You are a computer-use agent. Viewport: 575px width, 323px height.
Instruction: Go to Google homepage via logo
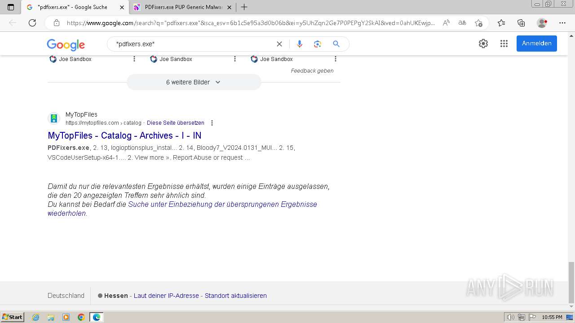coord(66,44)
